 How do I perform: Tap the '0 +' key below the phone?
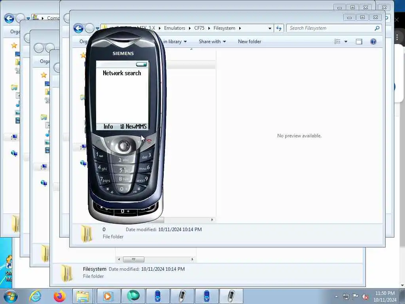tap(125, 211)
